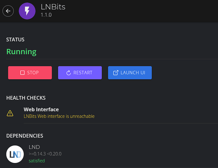Screen dimensions: 218x168
Task: Click the satisfied dependency status
Action: (37, 161)
